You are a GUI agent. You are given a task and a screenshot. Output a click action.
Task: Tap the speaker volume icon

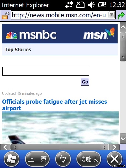click(x=91, y=5)
